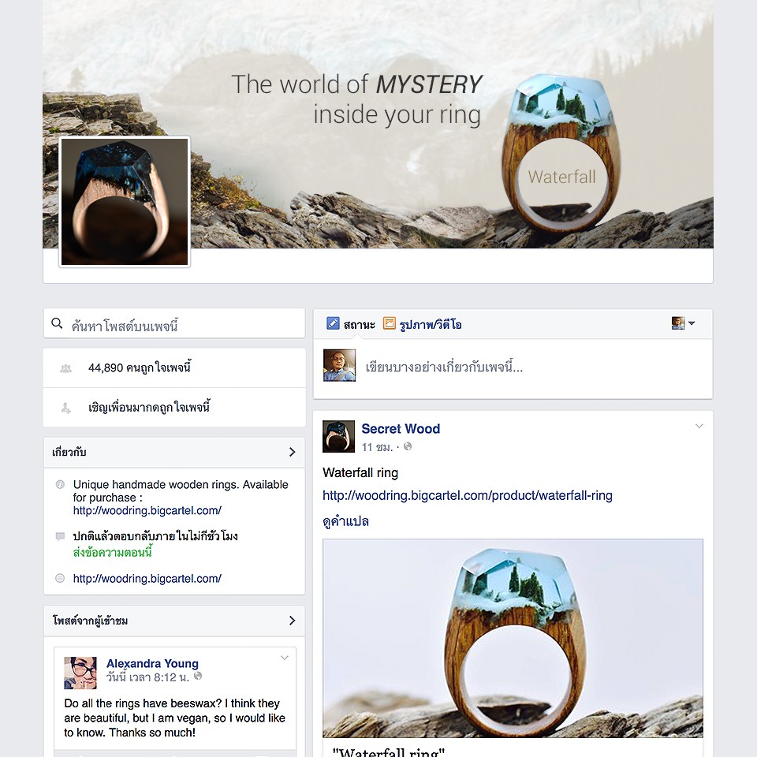Click the message bubble icon in about section

pyautogui.click(x=61, y=536)
